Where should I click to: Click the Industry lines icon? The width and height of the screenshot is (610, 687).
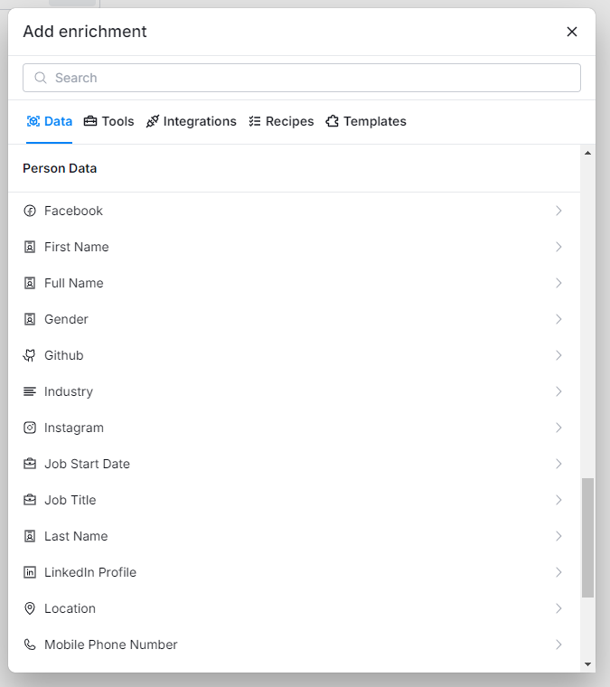tap(30, 391)
